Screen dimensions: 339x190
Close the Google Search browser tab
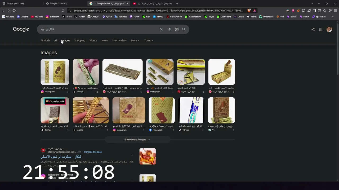[127, 3]
